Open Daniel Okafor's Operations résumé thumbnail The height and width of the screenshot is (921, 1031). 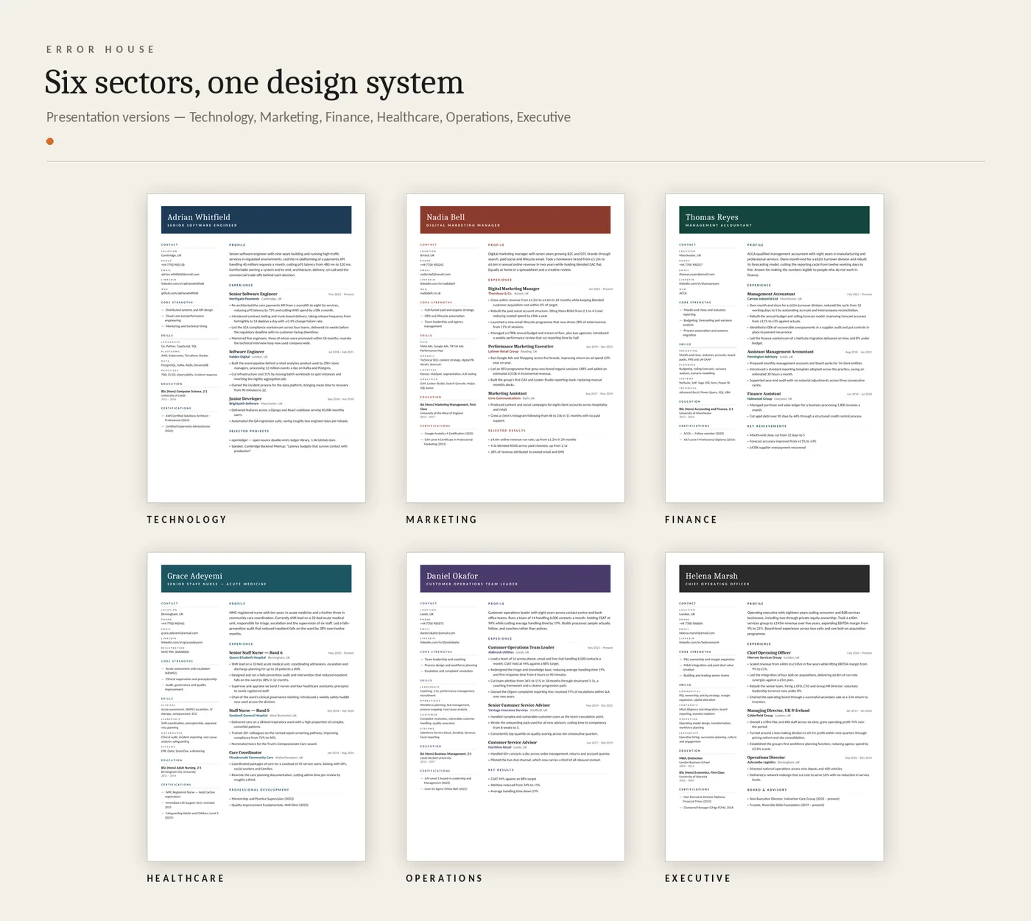coord(515,707)
